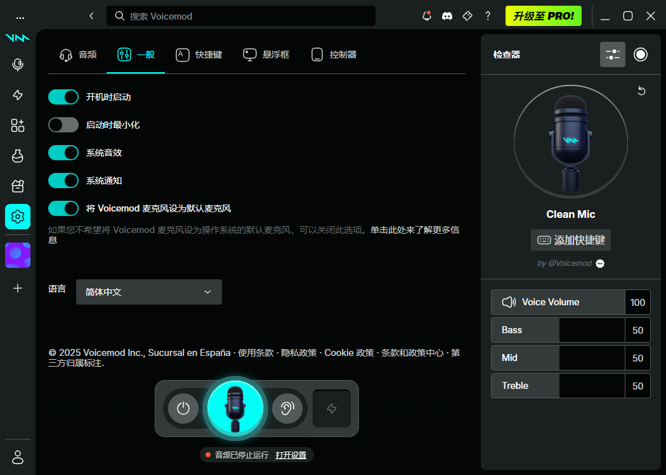The height and width of the screenshot is (475, 666).
Task: Click the record circle icon in 检查器
Action: (x=641, y=54)
